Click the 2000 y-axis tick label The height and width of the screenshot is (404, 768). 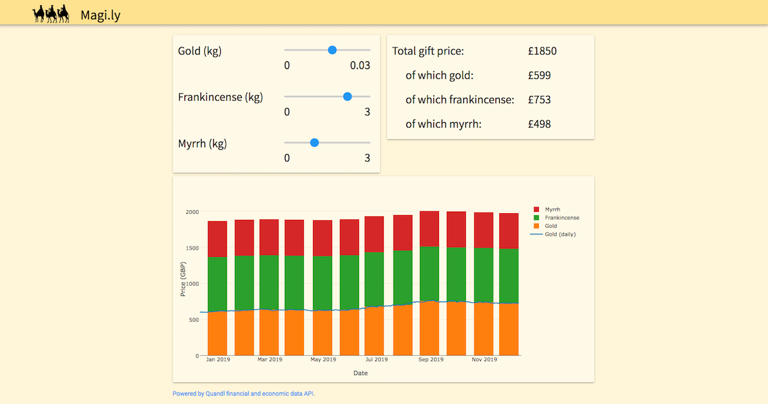pos(193,212)
